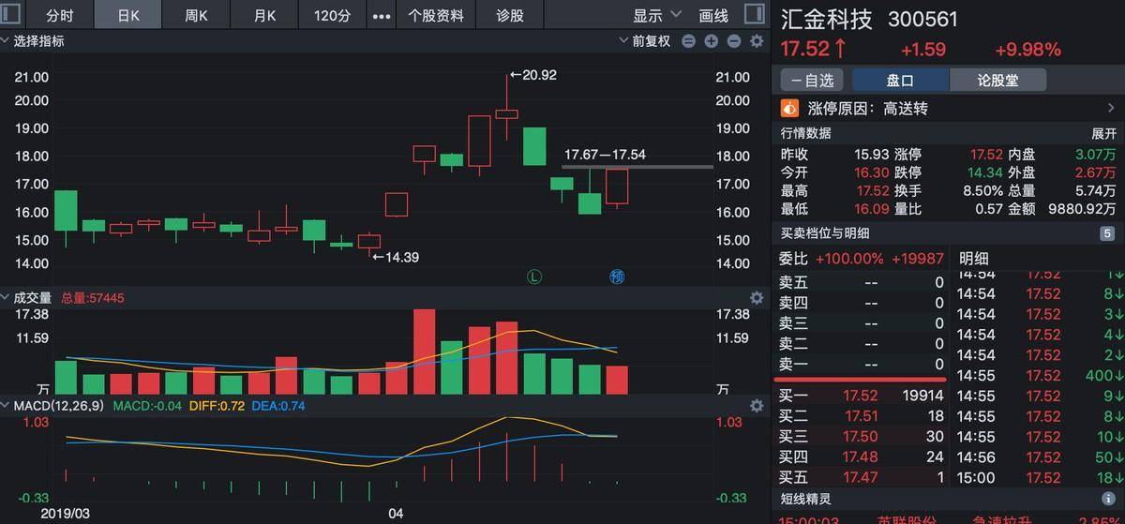Switch to 120分 chart tab
The height and width of the screenshot is (524, 1125).
coord(333,16)
